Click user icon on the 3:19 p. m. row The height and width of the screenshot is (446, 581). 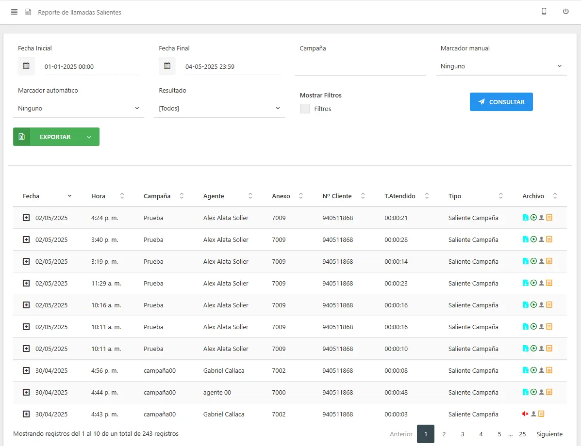tap(541, 261)
